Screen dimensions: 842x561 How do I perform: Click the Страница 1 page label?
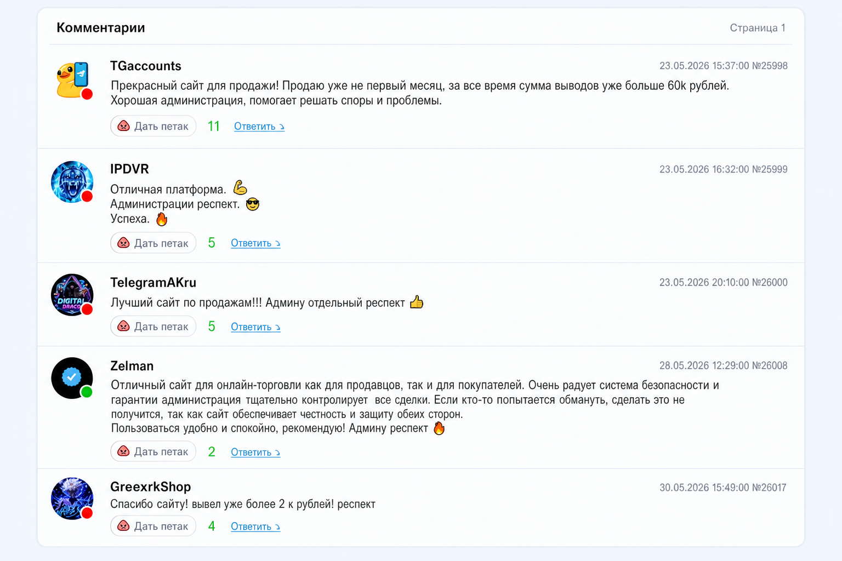758,28
